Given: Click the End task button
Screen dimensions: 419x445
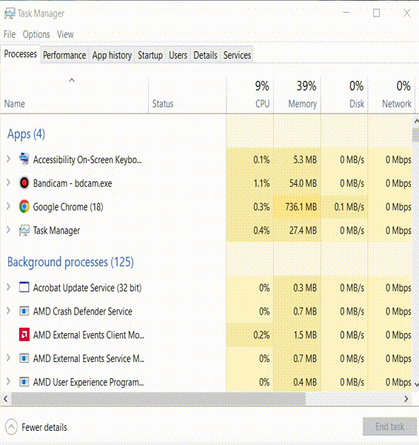Looking at the screenshot, I should click(389, 426).
